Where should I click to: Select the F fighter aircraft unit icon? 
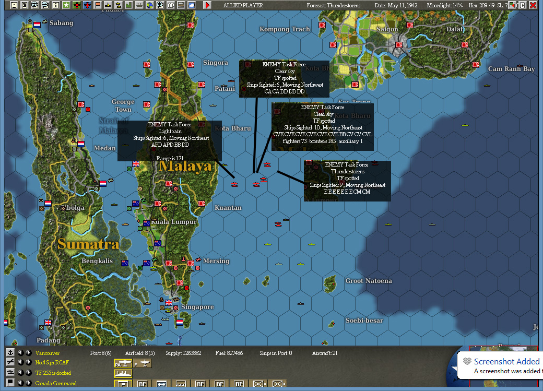[x=143, y=363]
